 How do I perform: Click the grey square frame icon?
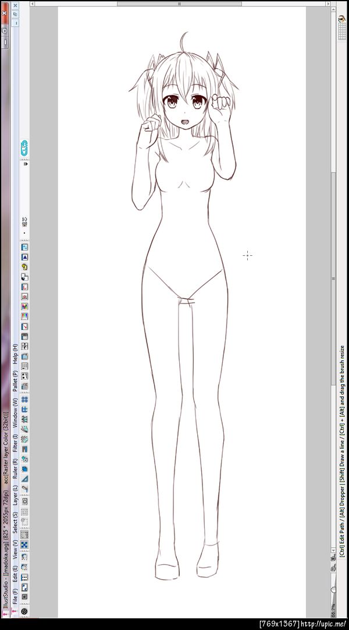(x=24, y=597)
